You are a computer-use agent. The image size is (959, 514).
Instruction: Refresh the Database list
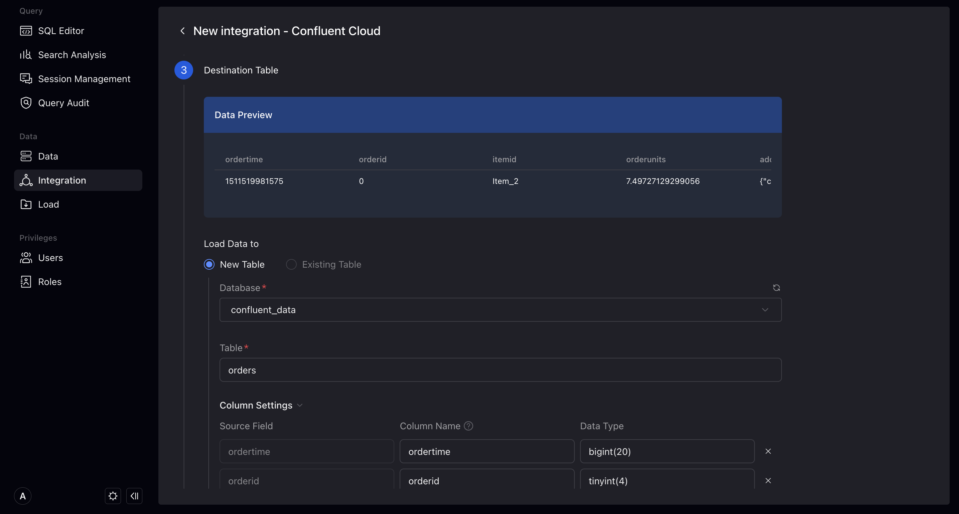pyautogui.click(x=777, y=287)
